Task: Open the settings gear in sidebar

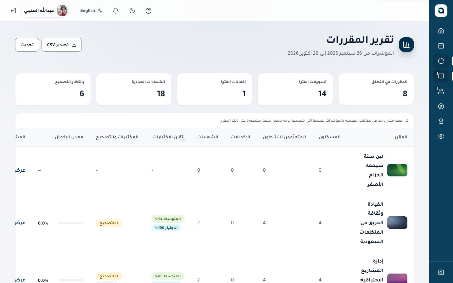Action: tap(441, 136)
